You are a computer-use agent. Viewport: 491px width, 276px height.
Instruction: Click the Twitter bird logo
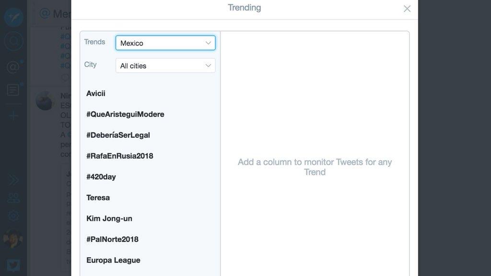coord(13,265)
